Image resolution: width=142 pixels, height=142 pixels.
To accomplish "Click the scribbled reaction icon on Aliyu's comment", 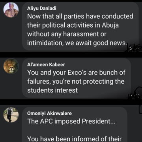I will 134,48.
